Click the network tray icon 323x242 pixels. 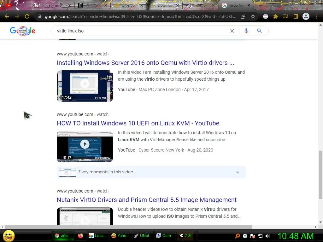click(x=260, y=236)
